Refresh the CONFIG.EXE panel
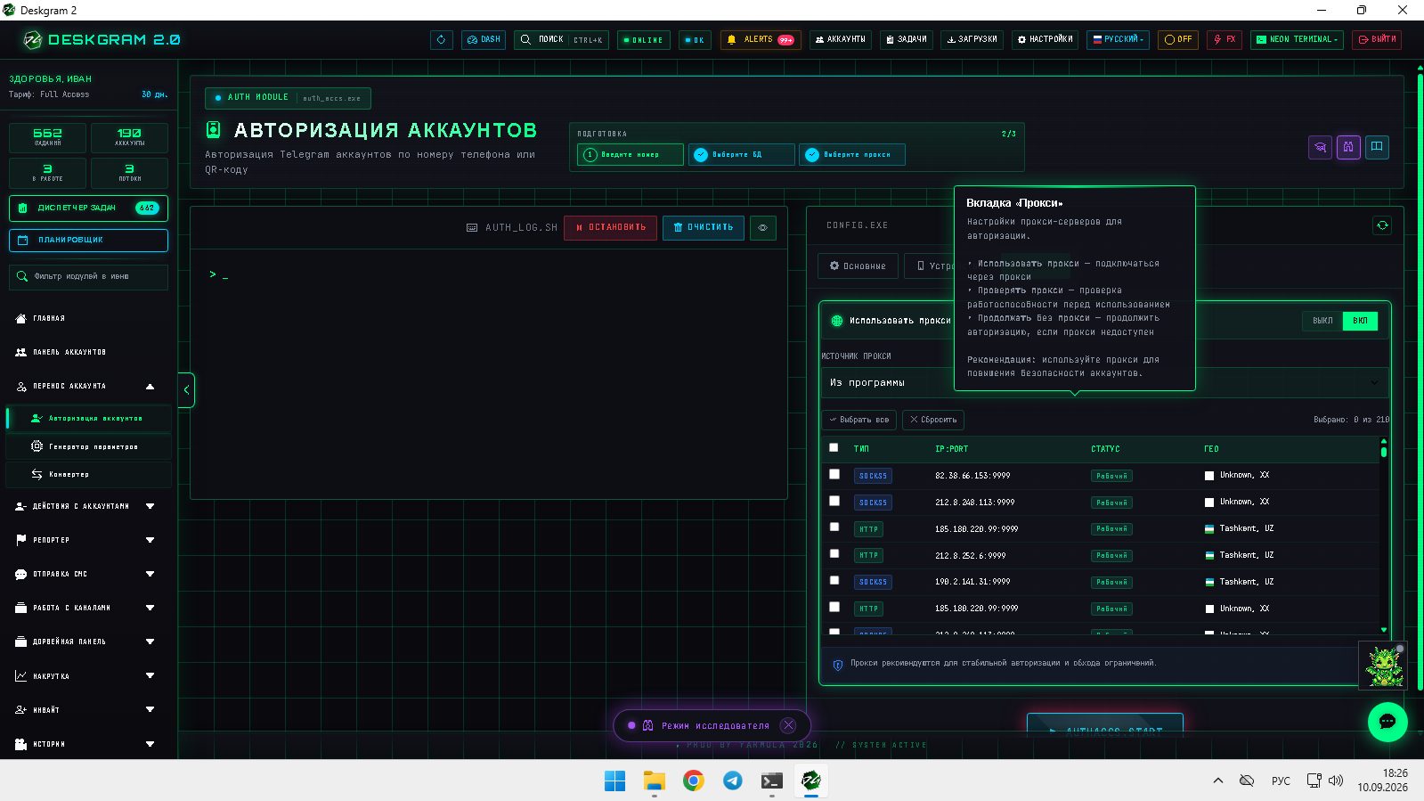Image resolution: width=1424 pixels, height=801 pixels. (x=1382, y=225)
